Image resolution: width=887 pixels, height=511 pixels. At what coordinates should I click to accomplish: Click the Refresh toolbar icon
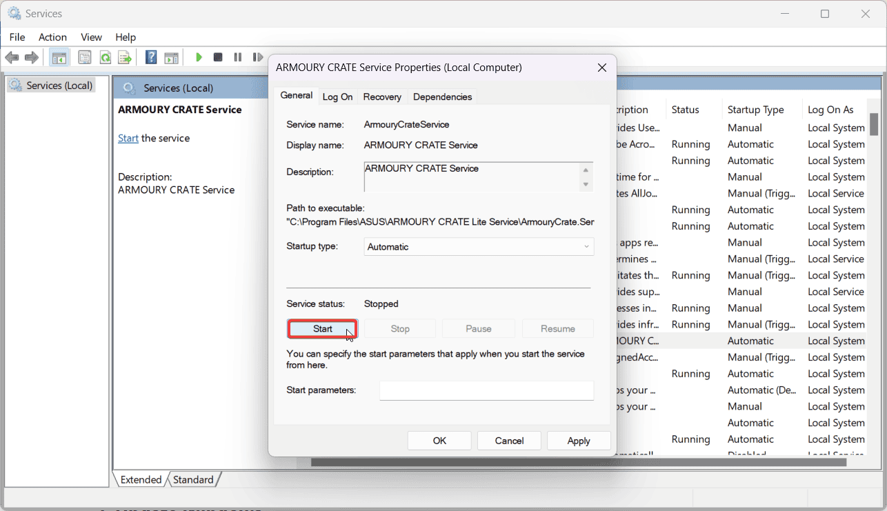(x=105, y=57)
